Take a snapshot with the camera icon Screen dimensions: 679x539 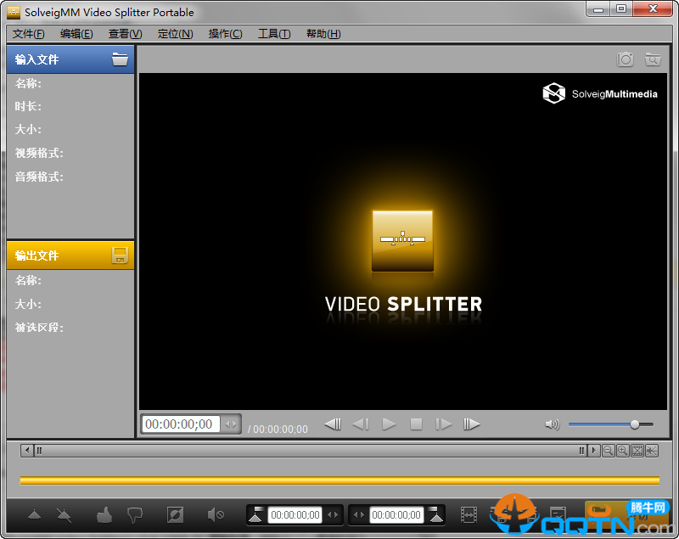tap(626, 59)
